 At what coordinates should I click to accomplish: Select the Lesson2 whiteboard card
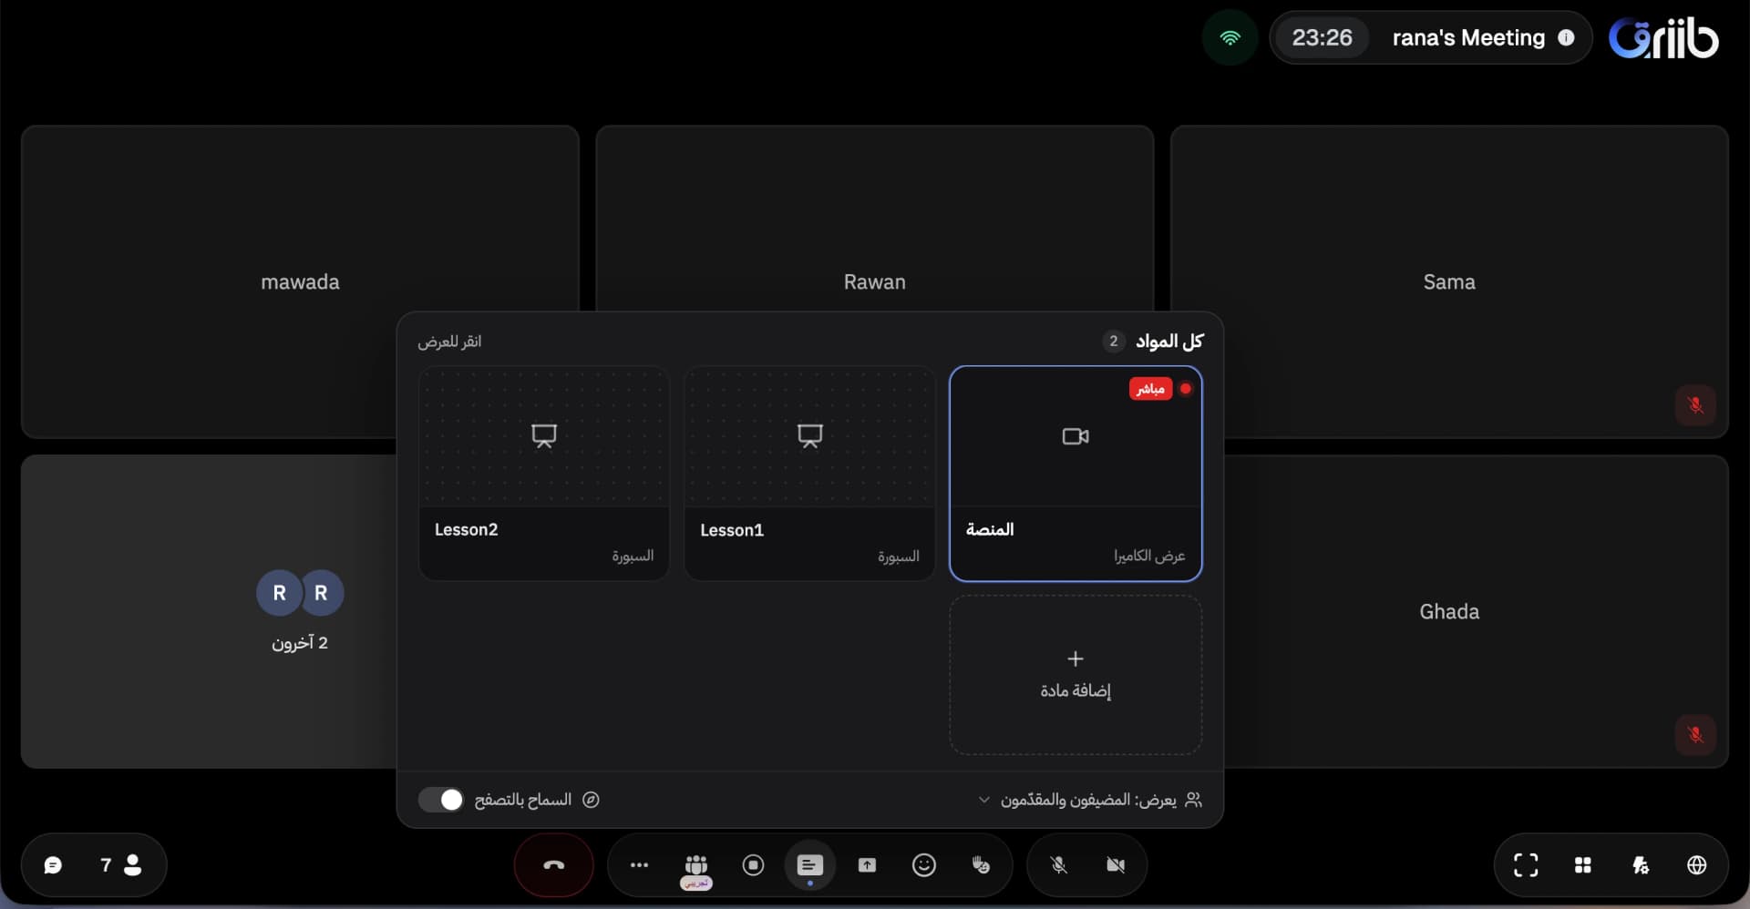[x=544, y=473]
